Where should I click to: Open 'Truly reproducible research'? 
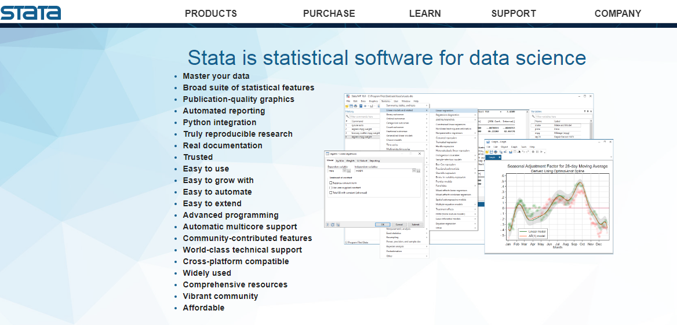tap(238, 134)
